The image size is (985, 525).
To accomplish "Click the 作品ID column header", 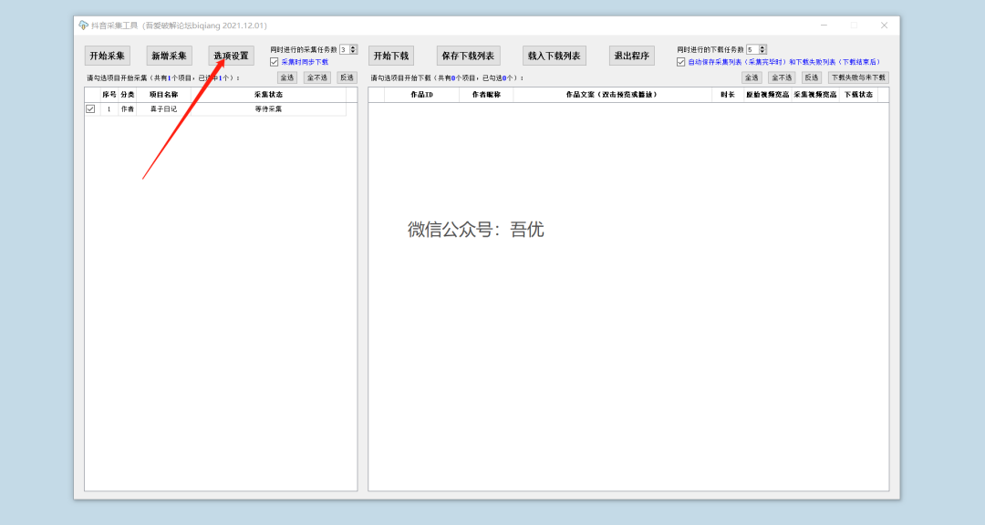I will tap(421, 95).
